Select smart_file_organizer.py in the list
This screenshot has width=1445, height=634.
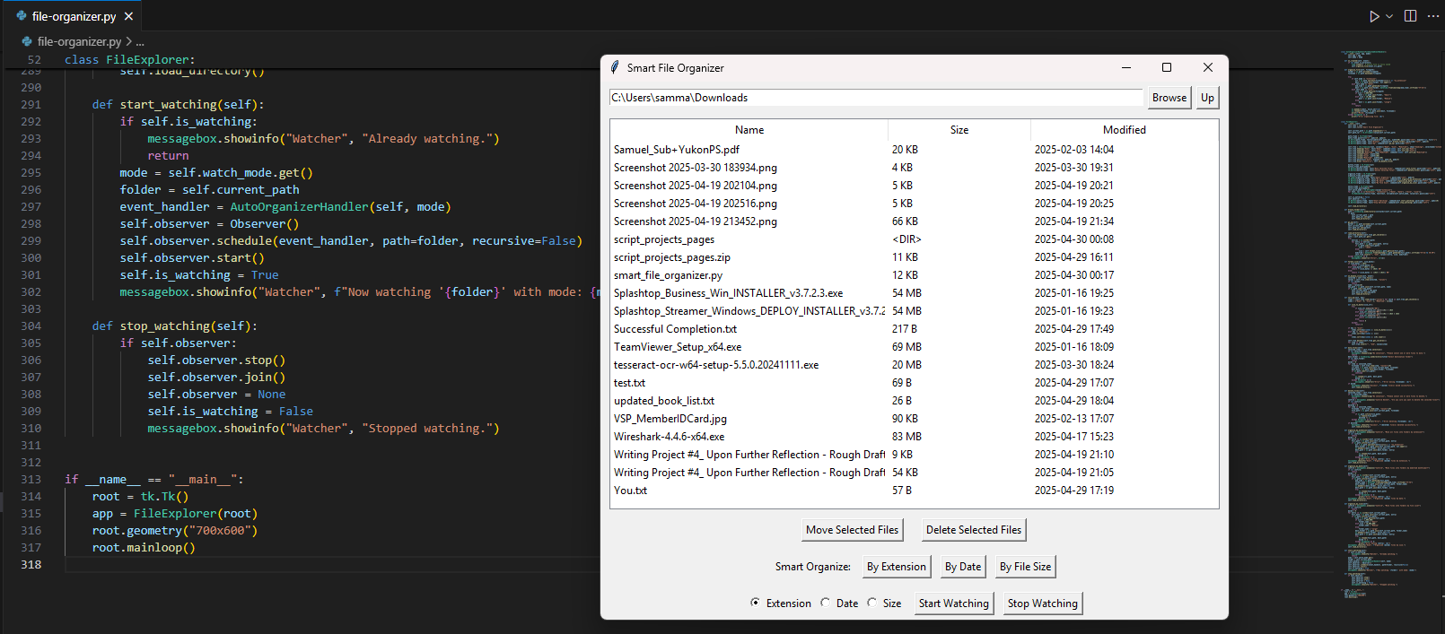(914, 275)
